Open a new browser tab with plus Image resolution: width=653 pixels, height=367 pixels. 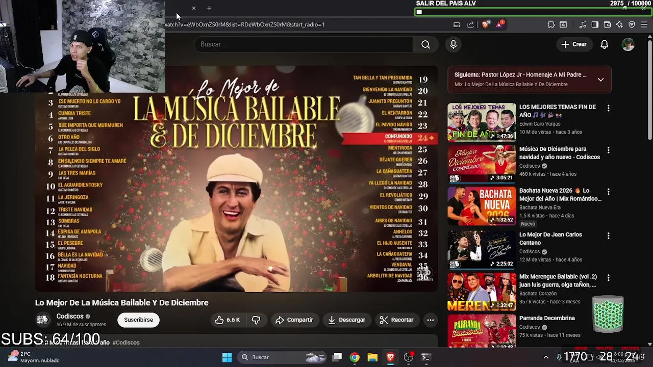click(x=209, y=8)
